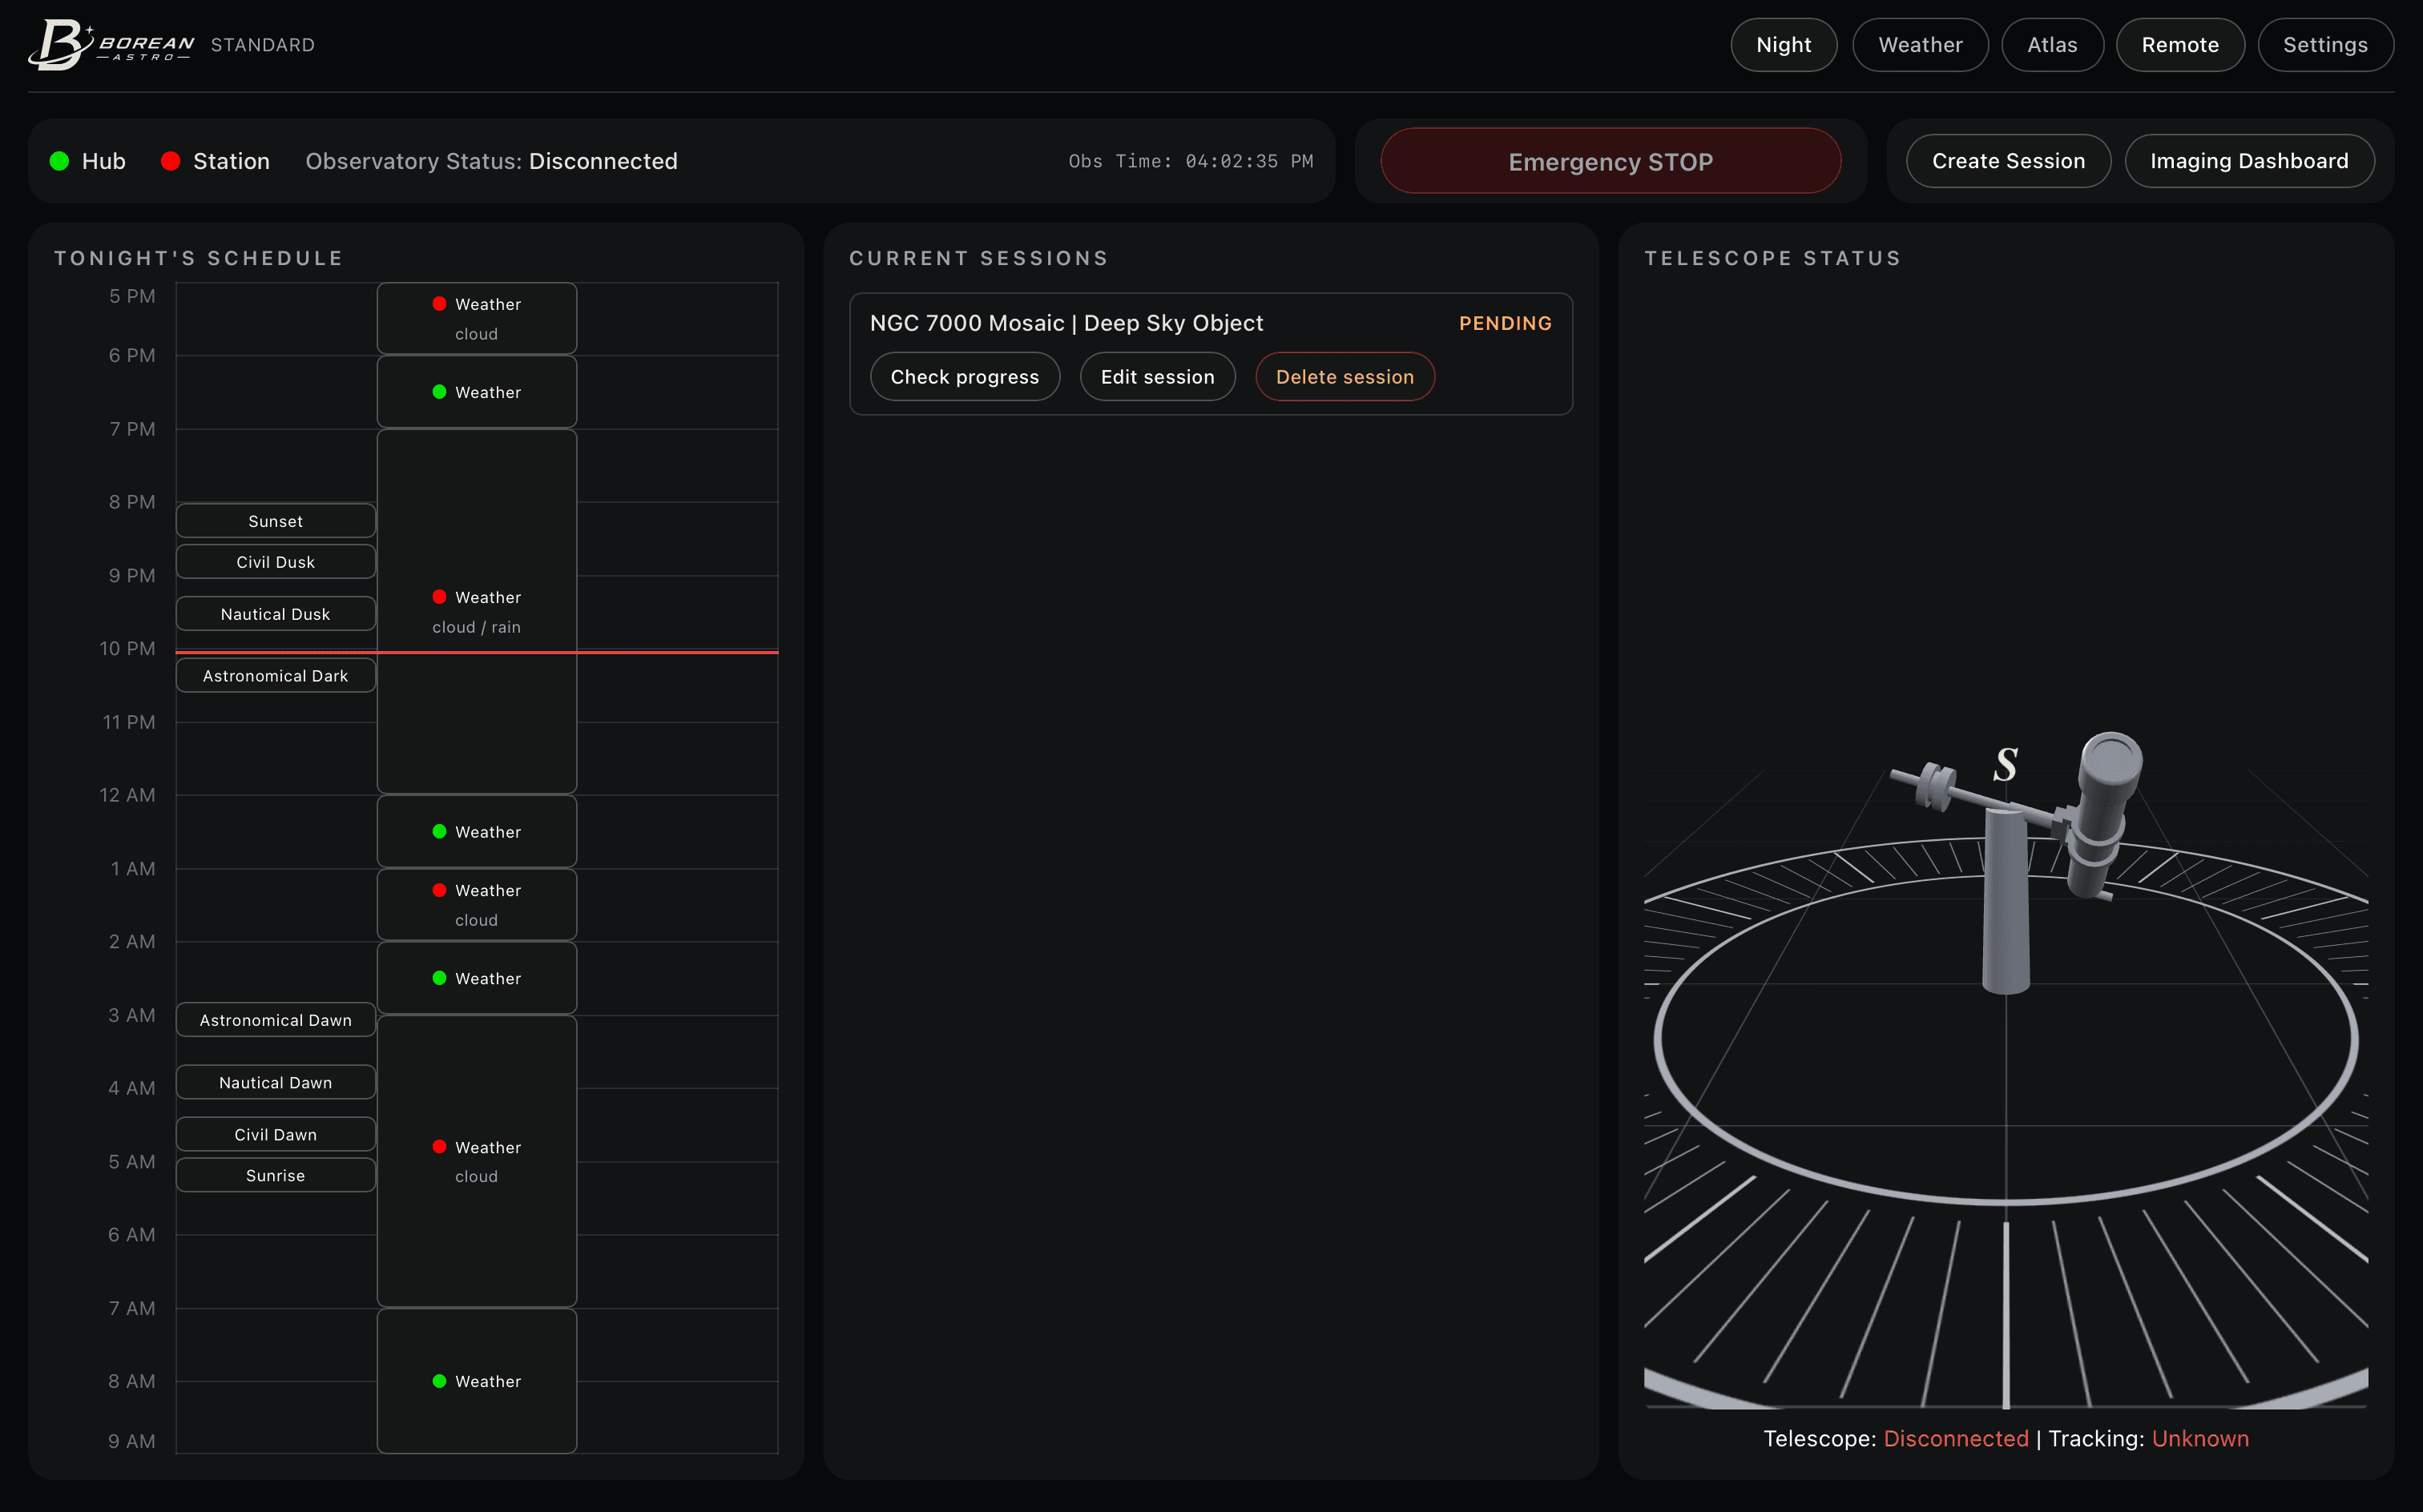Hit the Emergency STOP button
This screenshot has height=1512, width=2423.
click(1610, 161)
